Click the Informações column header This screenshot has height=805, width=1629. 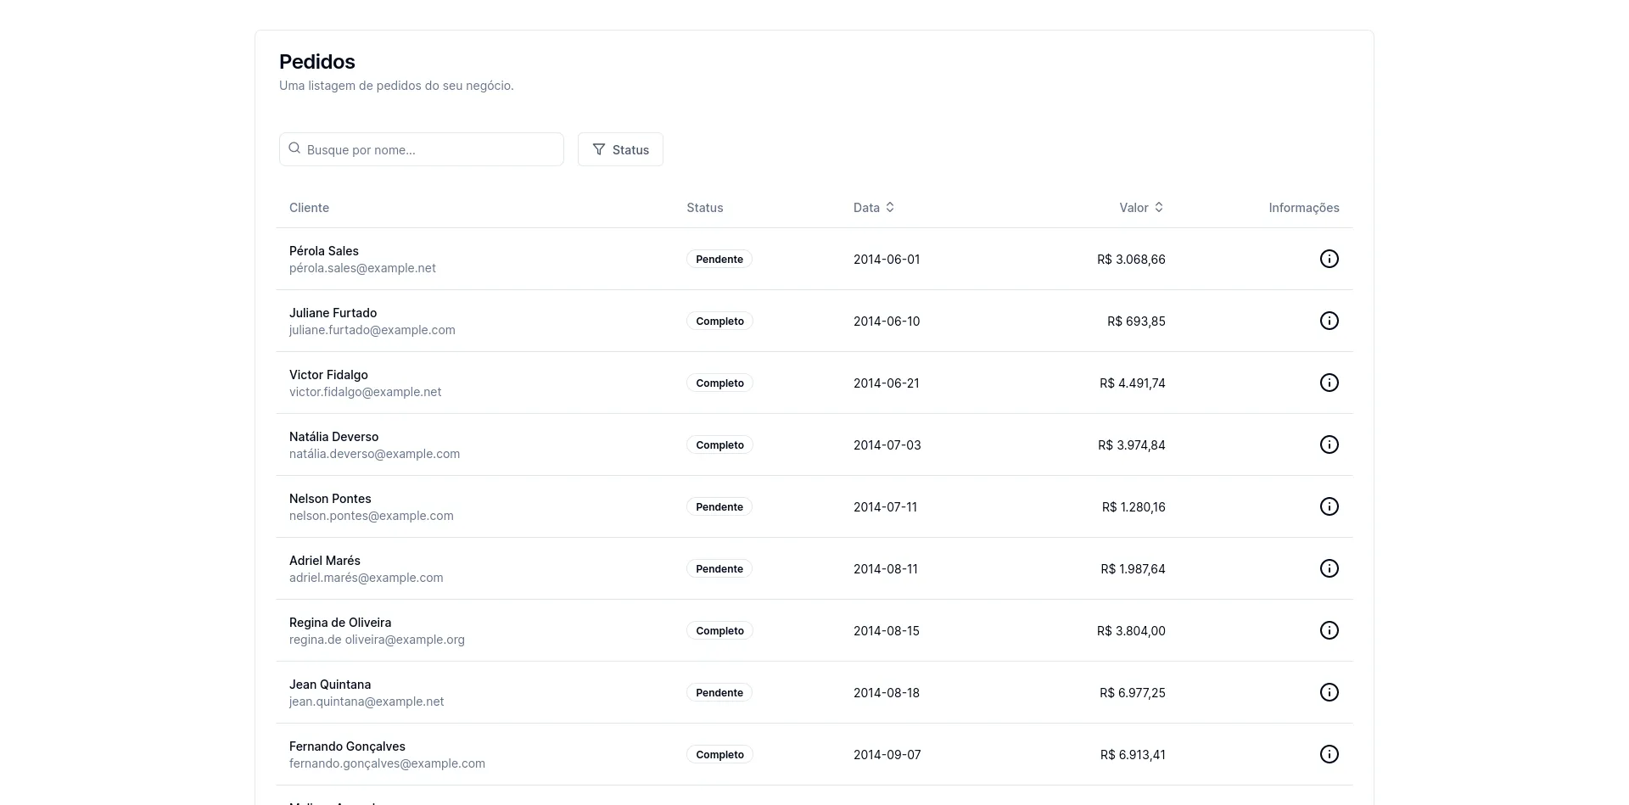pyautogui.click(x=1304, y=208)
